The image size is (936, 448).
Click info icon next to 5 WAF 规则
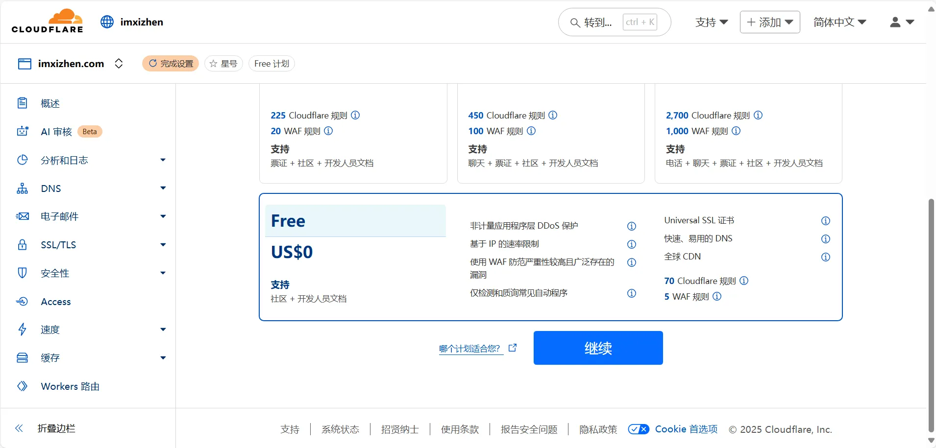(x=717, y=296)
